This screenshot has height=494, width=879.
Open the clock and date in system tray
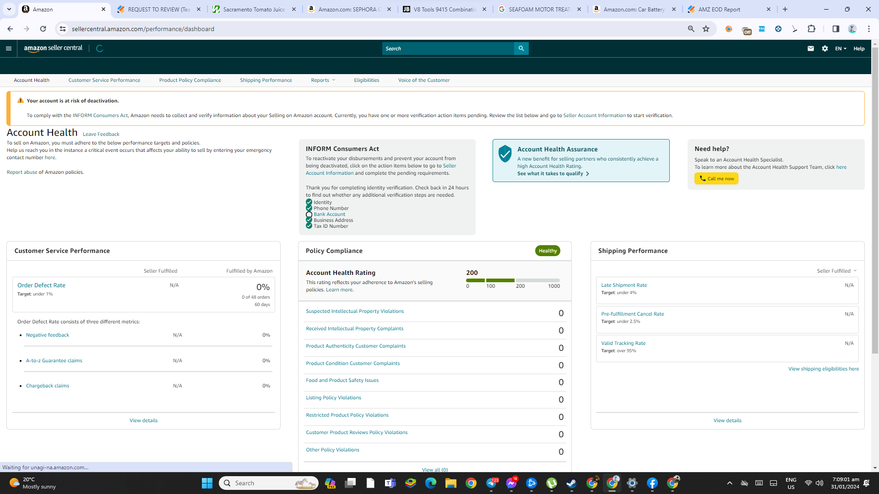coord(846,483)
